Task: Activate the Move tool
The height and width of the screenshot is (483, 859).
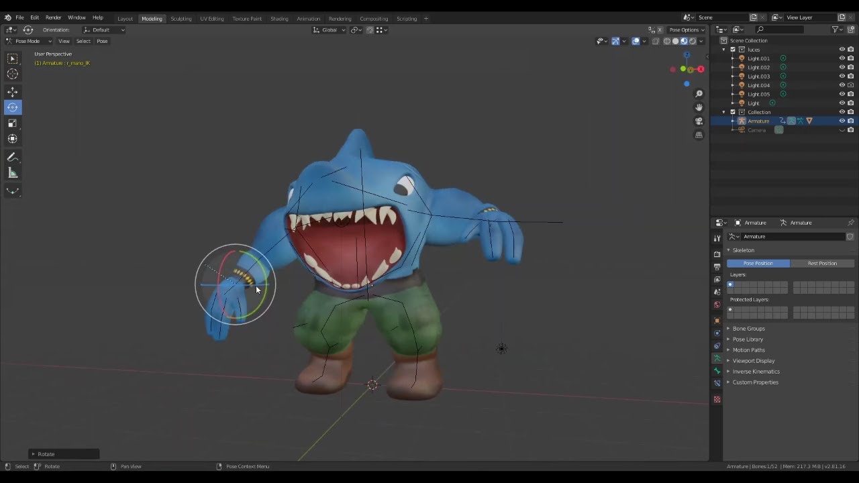Action: (x=13, y=92)
